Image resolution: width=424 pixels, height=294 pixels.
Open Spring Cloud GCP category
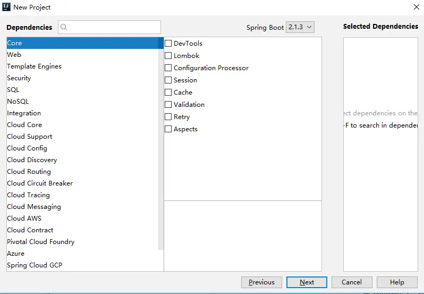(x=82, y=265)
